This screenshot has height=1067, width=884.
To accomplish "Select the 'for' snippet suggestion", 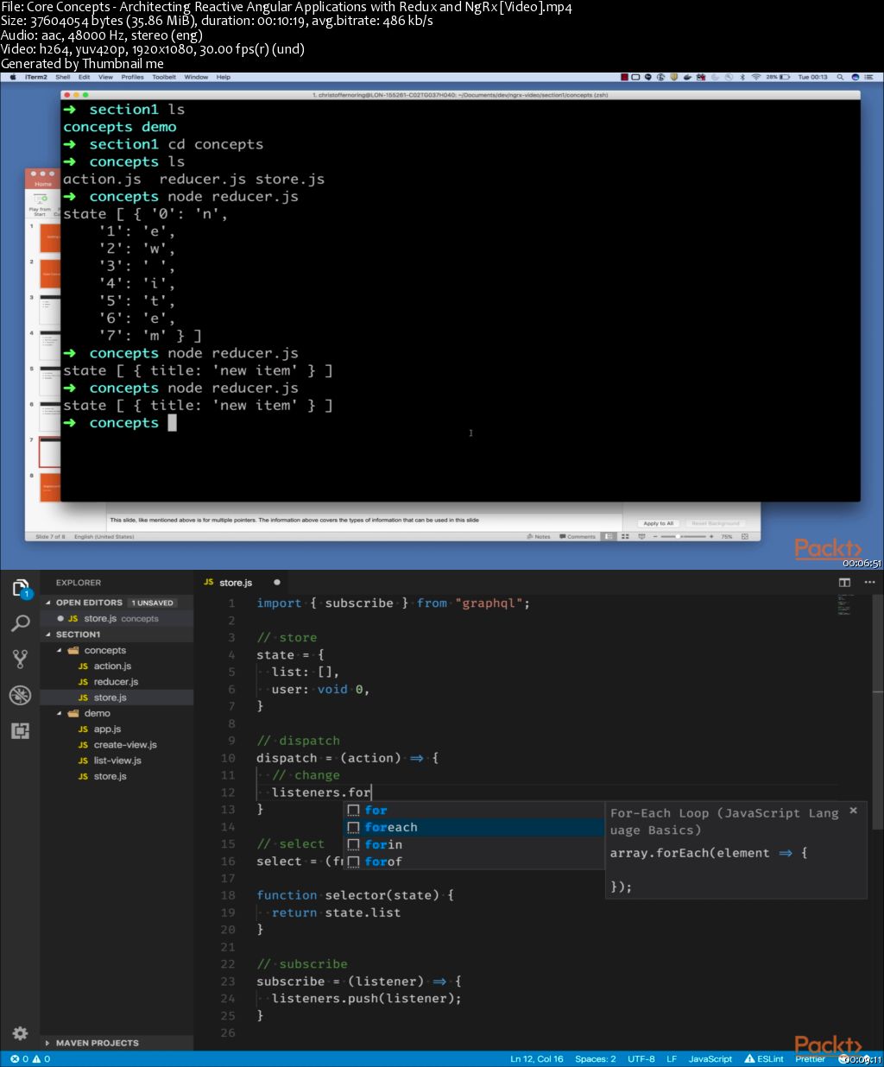I will 474,810.
